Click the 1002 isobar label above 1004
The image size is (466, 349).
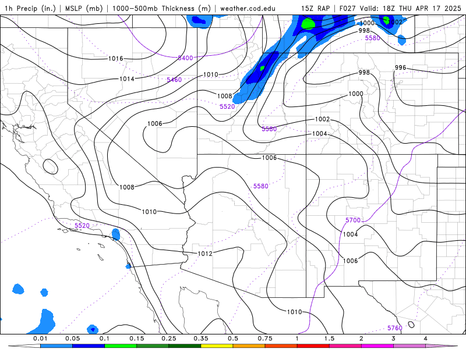(x=323, y=119)
